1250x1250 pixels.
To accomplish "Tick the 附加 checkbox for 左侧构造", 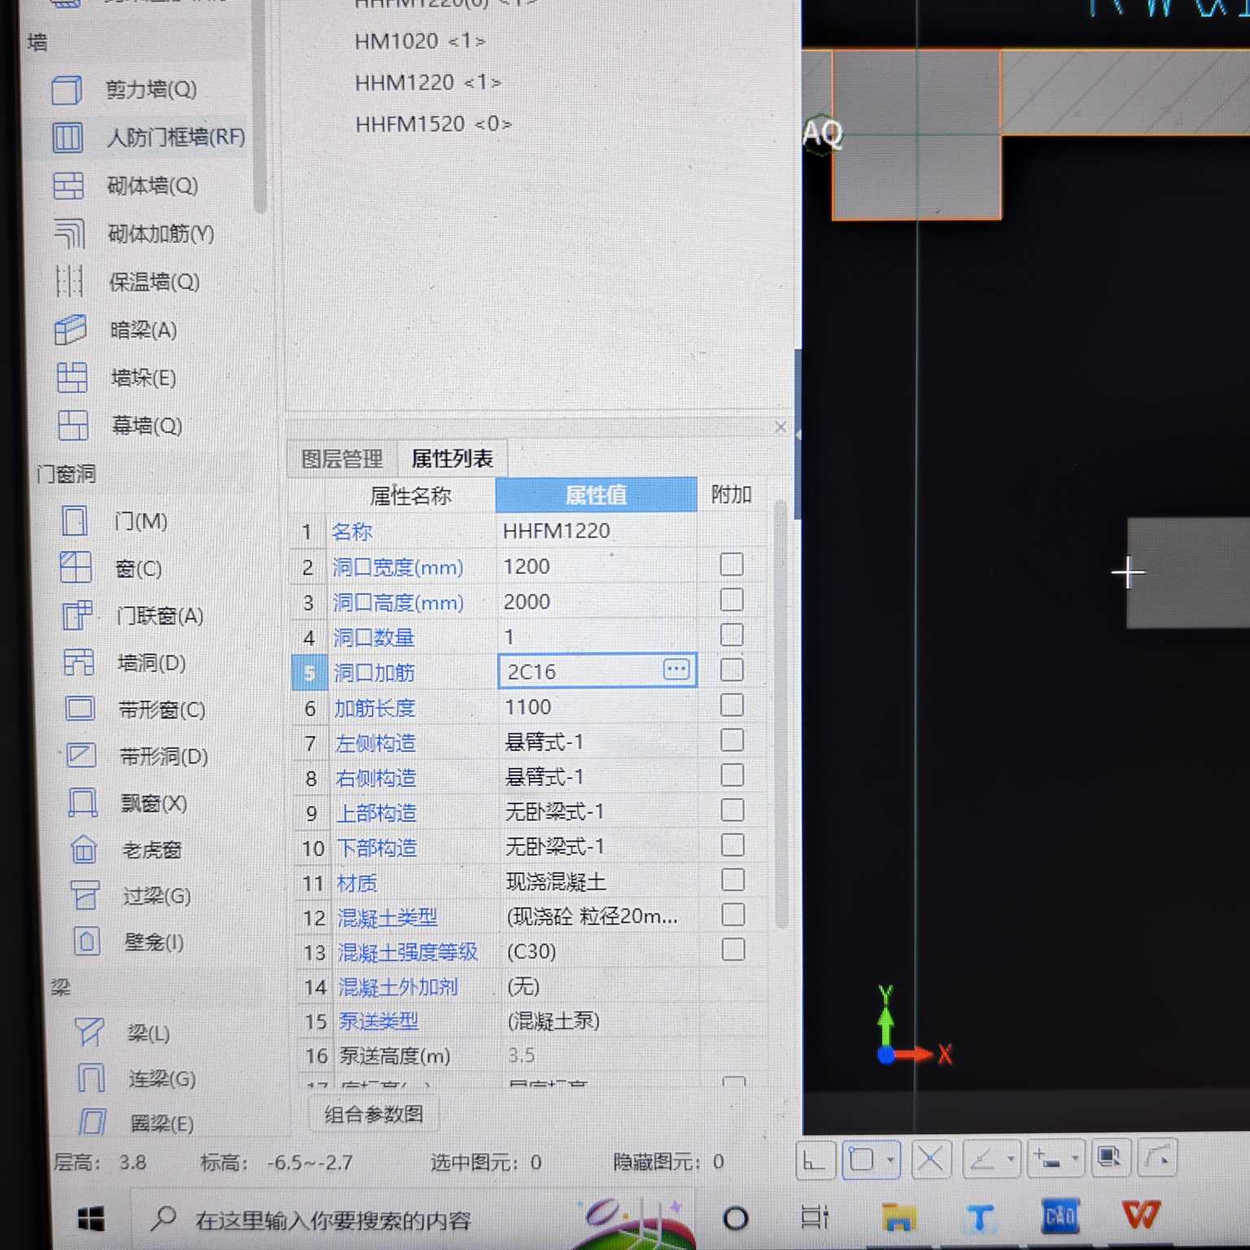I will pos(732,740).
